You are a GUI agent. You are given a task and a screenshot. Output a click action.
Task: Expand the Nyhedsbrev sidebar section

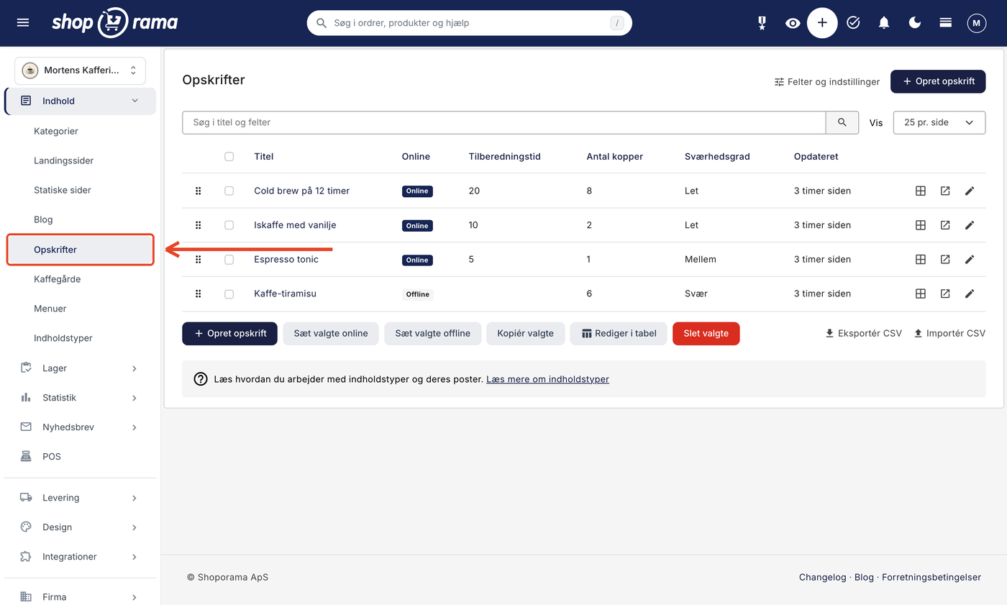(81, 427)
